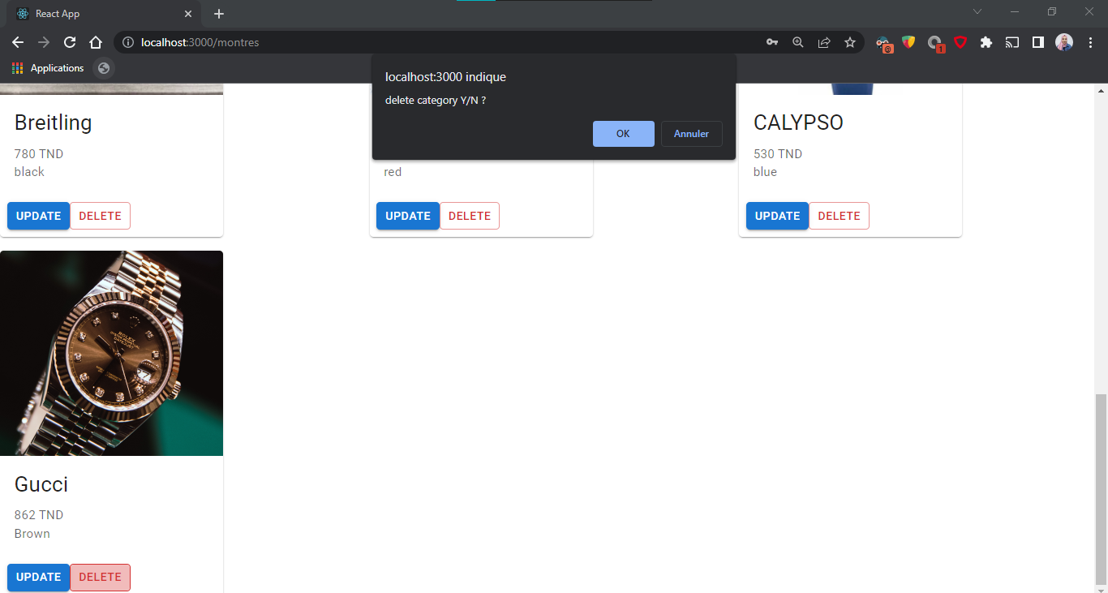Click DELETE on the Breitling card
The image size is (1108, 593).
pos(101,216)
